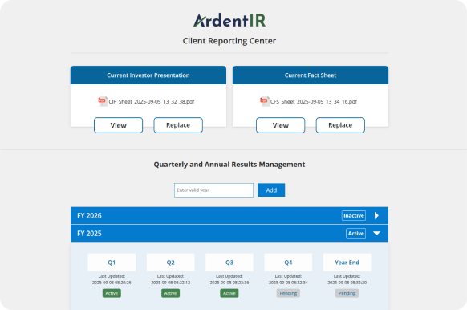Screen dimensions: 467x310
Task: Open the PDF icon for CFS_Sheet file
Action: 265,101
